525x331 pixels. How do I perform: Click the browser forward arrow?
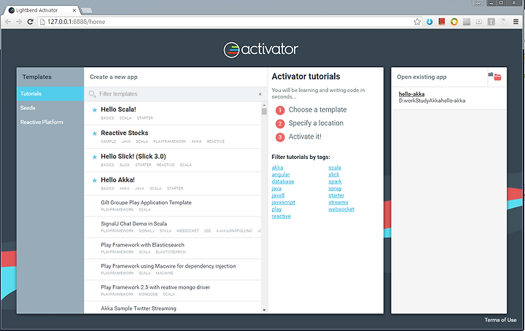[x=19, y=22]
